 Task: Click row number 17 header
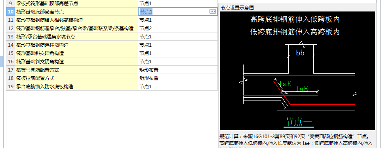[x=11, y=70]
